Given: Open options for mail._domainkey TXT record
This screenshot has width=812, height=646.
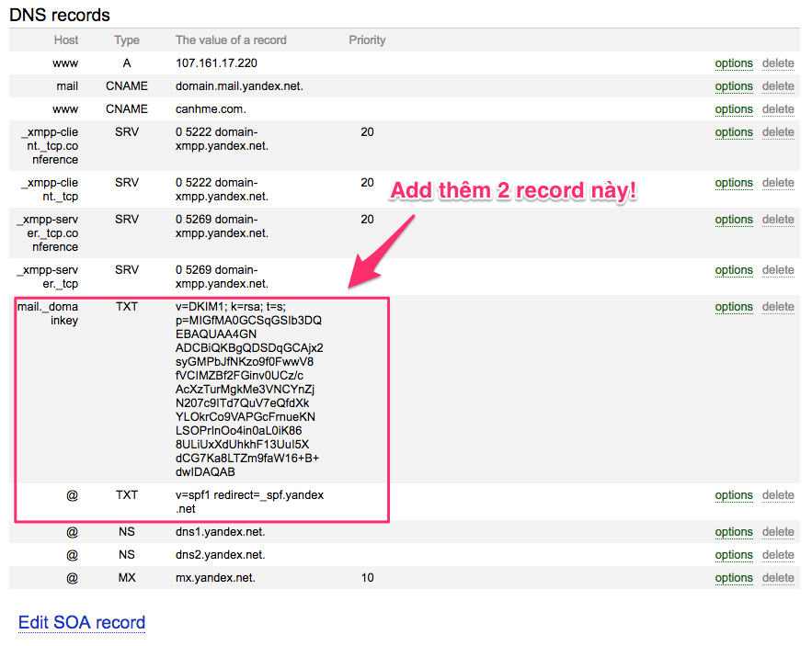Looking at the screenshot, I should click(734, 308).
